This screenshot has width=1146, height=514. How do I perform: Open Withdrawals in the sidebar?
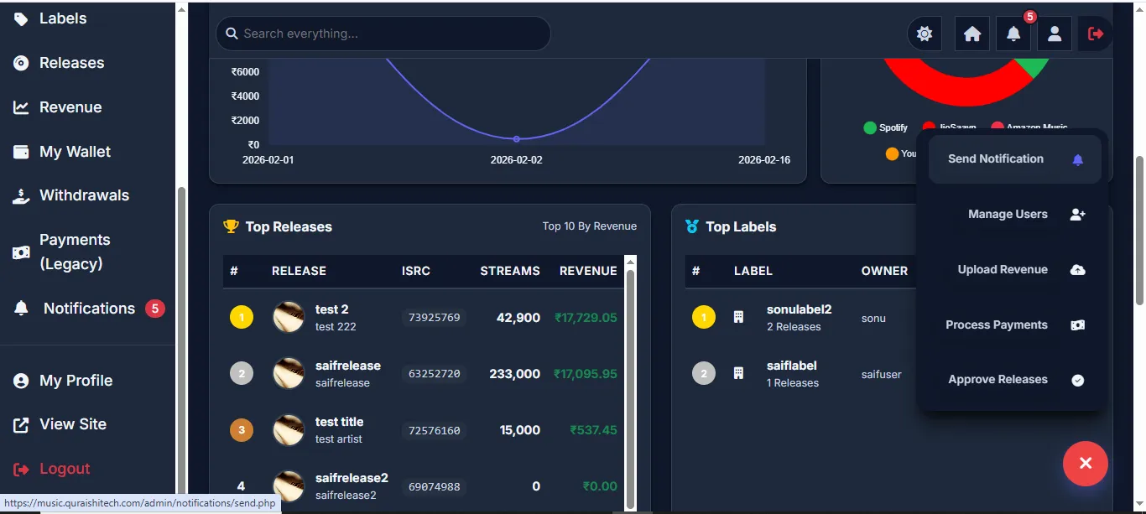coord(84,195)
